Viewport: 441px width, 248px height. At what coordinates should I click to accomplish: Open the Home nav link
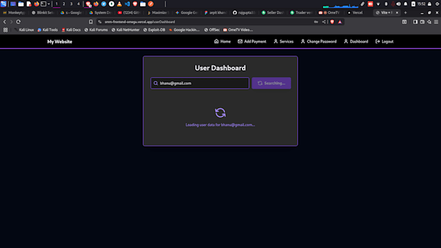pyautogui.click(x=222, y=41)
